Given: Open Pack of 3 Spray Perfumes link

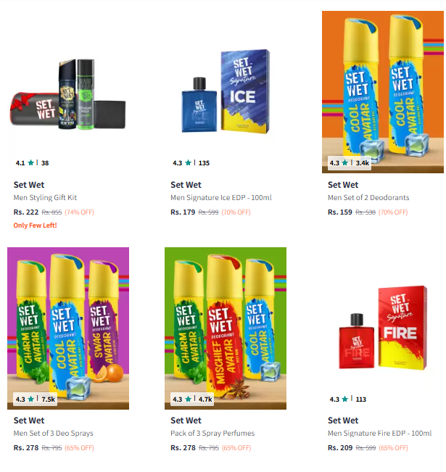Looking at the screenshot, I should (212, 433).
